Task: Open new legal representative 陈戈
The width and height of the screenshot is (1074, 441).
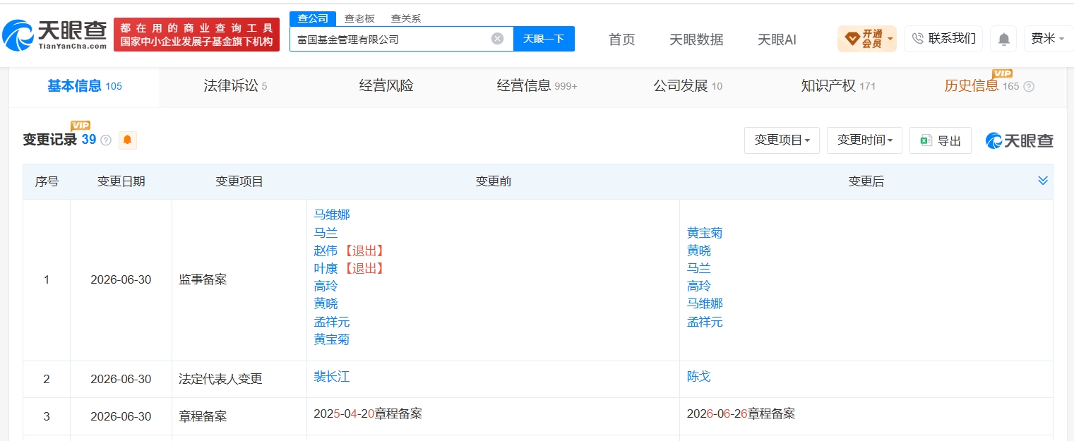Action: click(x=698, y=377)
